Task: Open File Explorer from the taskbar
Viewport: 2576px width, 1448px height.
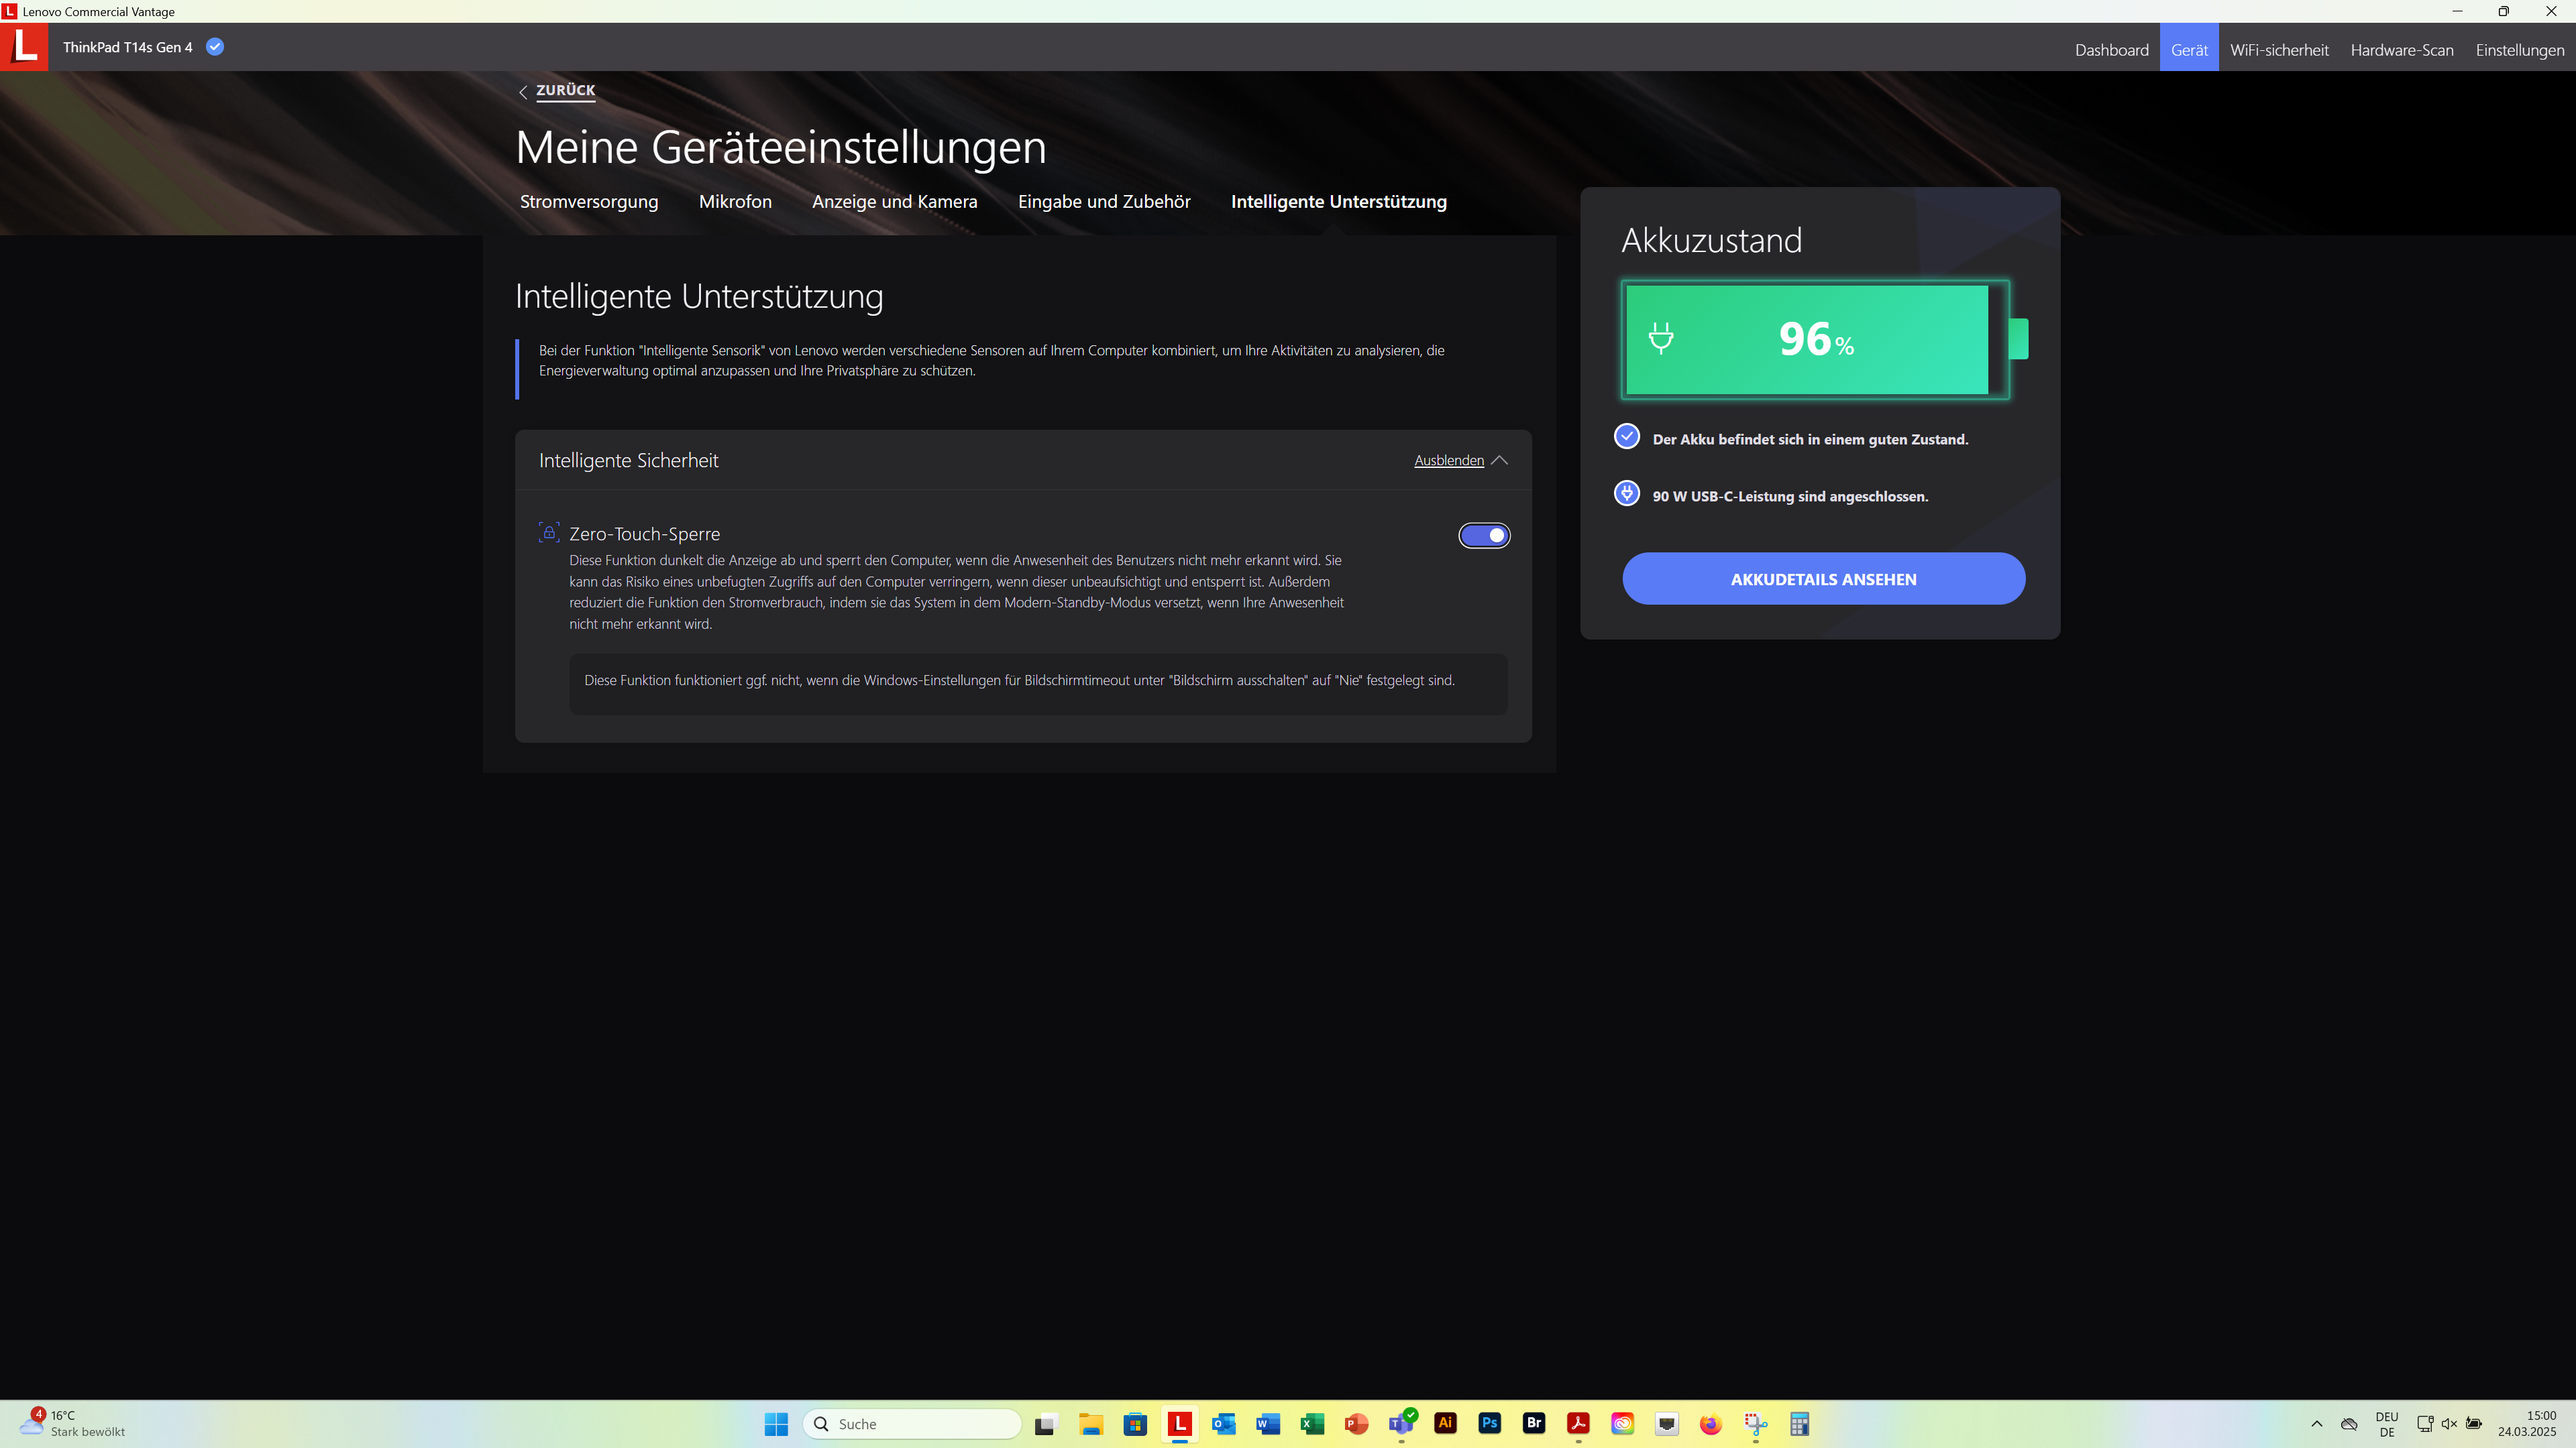Action: [x=1090, y=1424]
